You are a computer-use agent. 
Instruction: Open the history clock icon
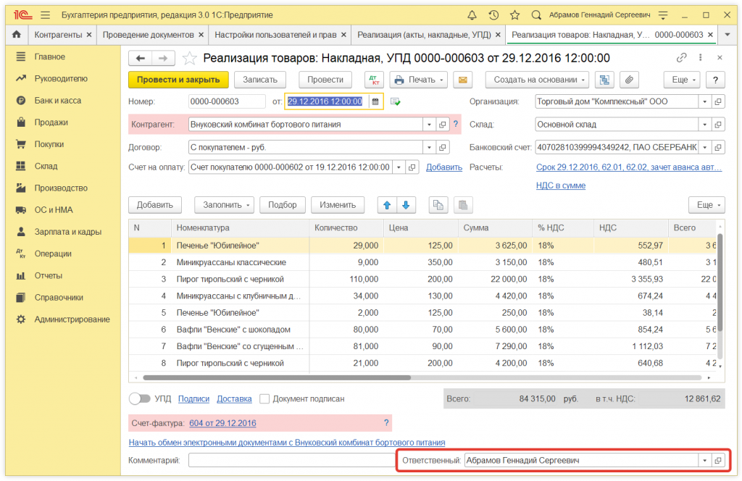pos(493,15)
